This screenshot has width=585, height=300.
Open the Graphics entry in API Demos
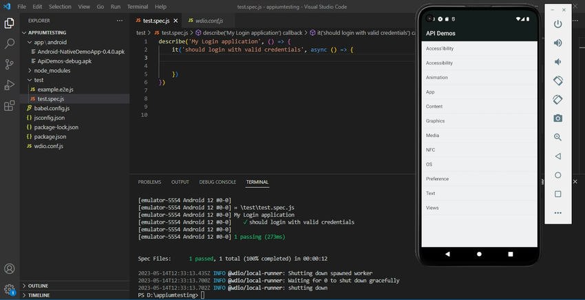436,121
